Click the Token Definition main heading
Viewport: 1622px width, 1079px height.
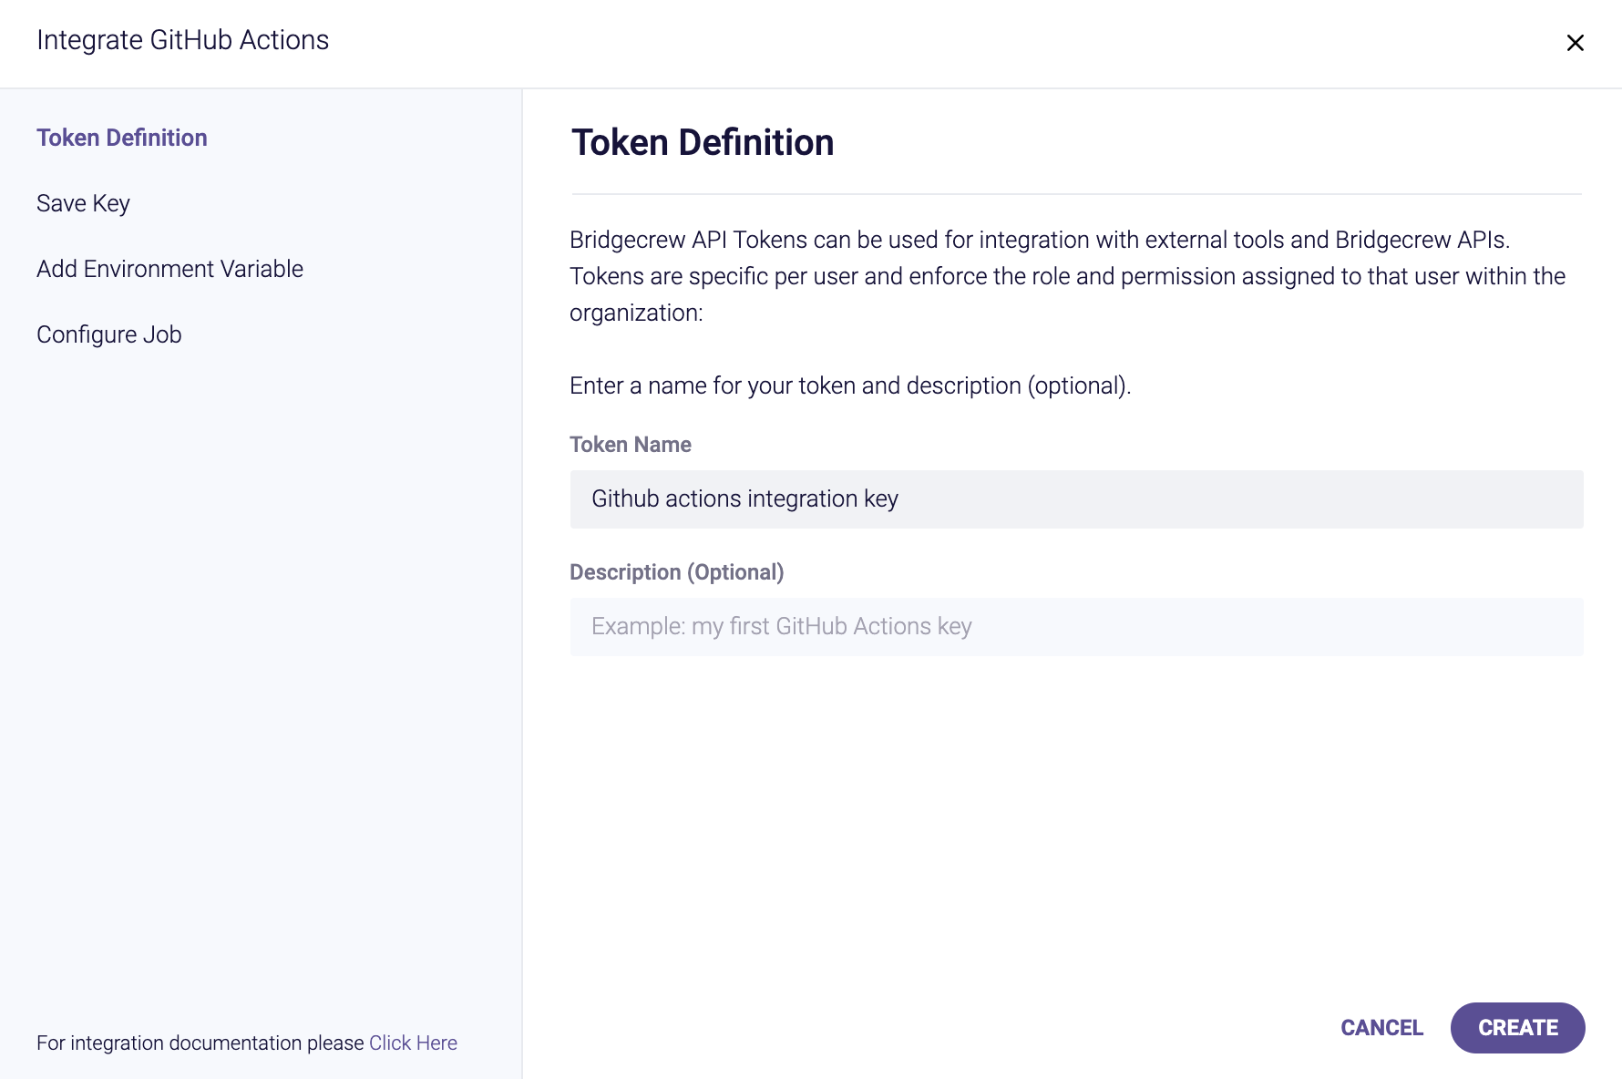pyautogui.click(x=703, y=142)
